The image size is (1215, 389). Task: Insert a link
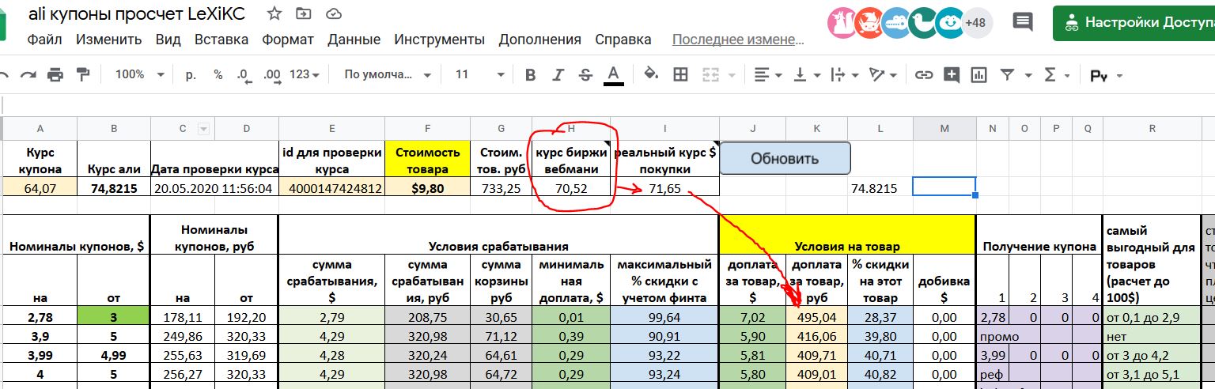click(923, 75)
